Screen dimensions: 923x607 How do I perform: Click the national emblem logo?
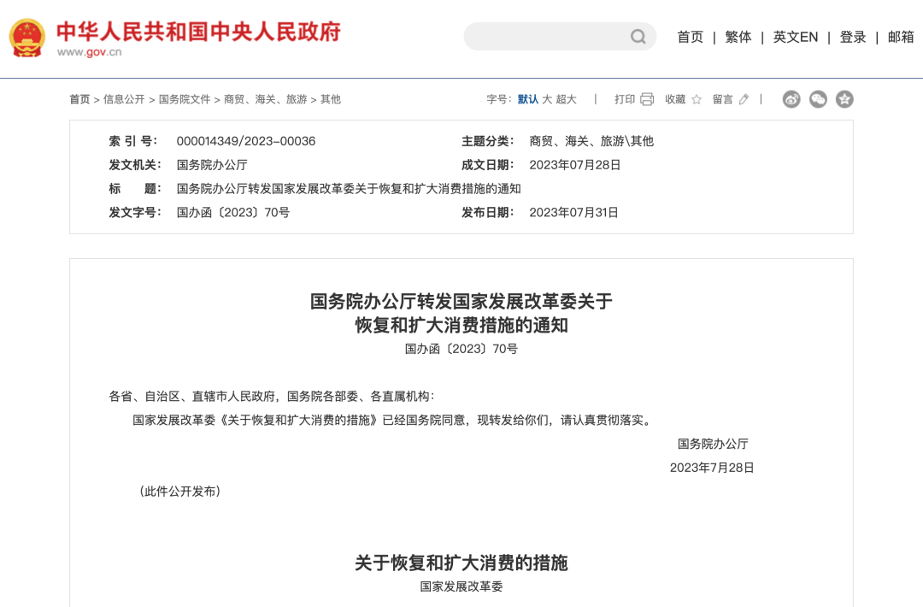coord(27,38)
